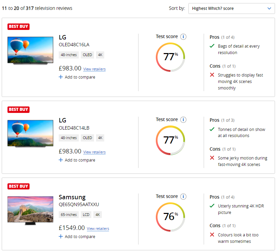276x251 pixels.
Task: Expand Pros (1 of 4) for Samsung TV
Action: [x=222, y=197]
